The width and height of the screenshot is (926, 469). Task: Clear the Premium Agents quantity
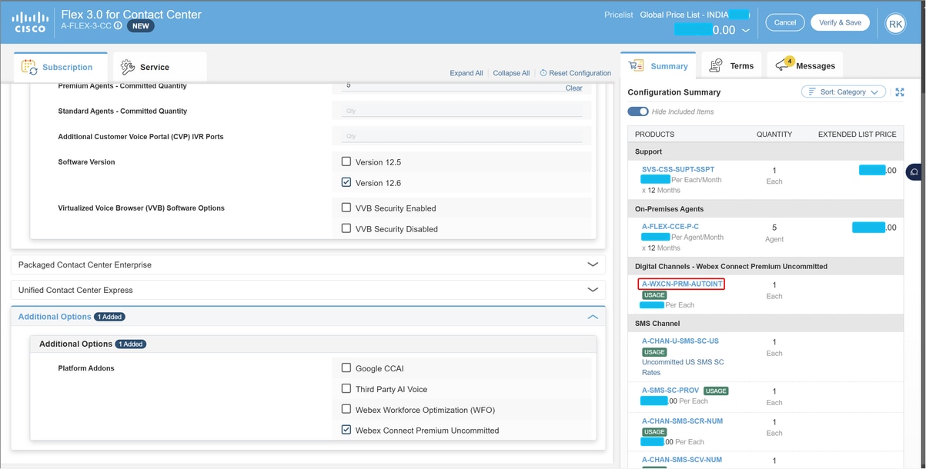point(573,88)
